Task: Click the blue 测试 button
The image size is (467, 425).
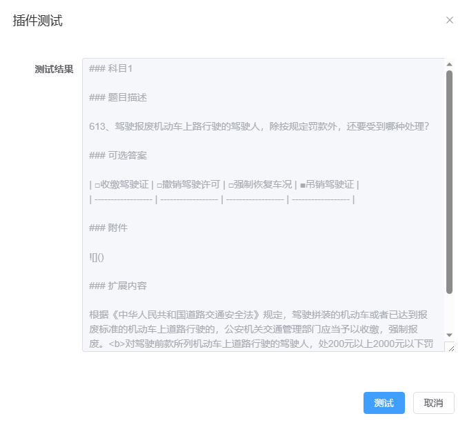Action: coord(384,403)
